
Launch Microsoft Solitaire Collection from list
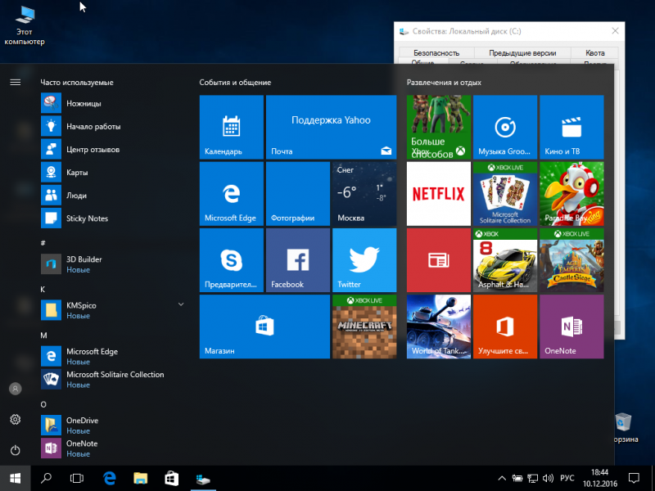113,379
